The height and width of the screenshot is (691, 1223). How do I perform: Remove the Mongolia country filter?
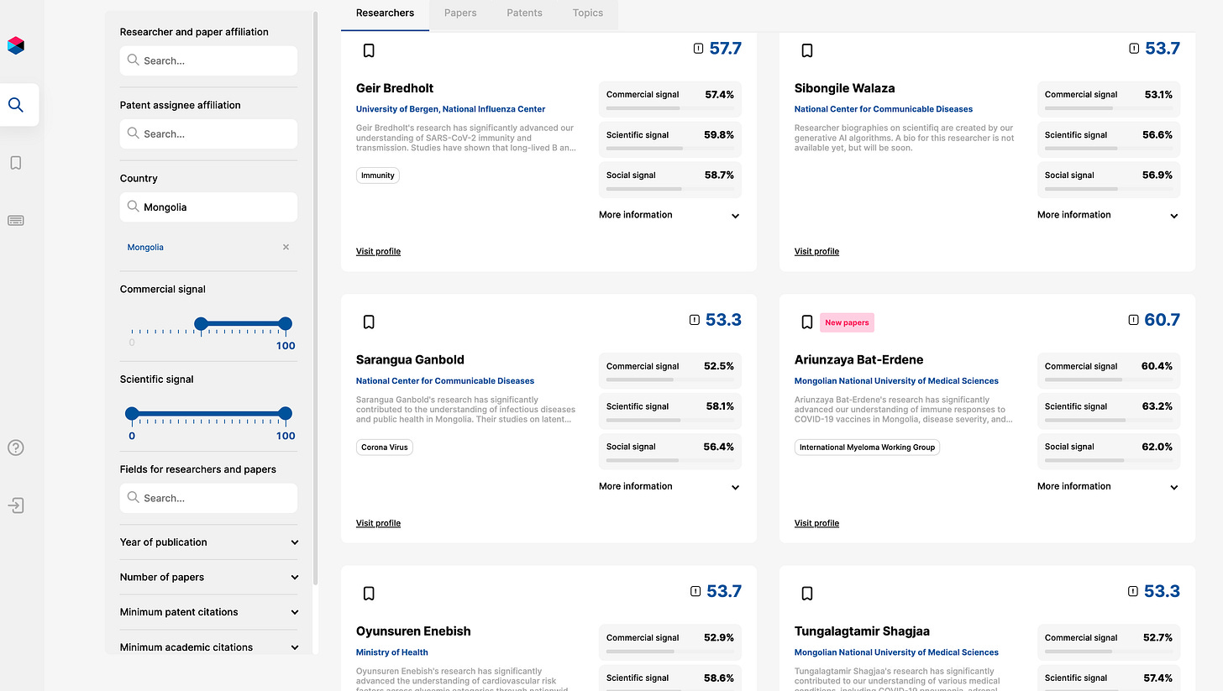coord(286,247)
